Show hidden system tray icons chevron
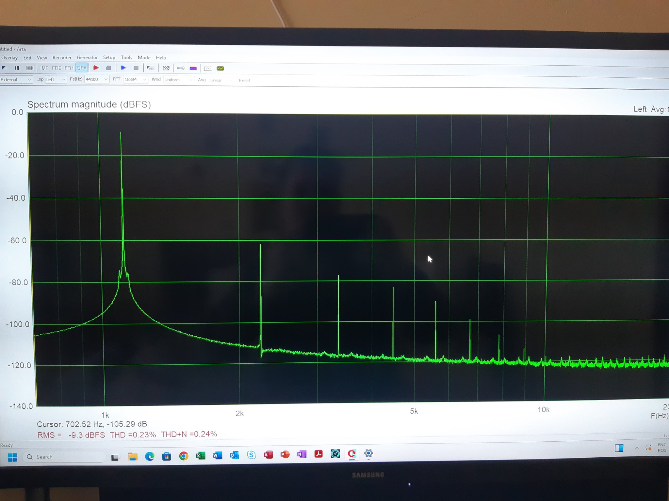 click(637, 448)
